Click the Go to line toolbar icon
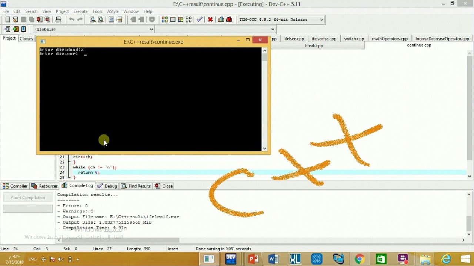 (119, 20)
